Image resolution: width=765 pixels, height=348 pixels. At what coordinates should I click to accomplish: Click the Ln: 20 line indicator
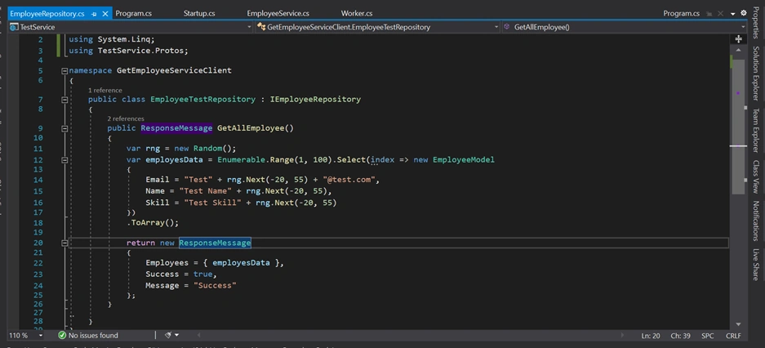(651, 336)
